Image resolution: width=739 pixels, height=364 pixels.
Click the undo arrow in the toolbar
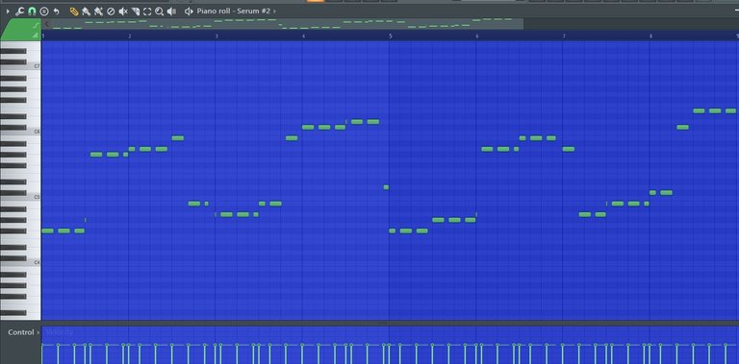56,11
